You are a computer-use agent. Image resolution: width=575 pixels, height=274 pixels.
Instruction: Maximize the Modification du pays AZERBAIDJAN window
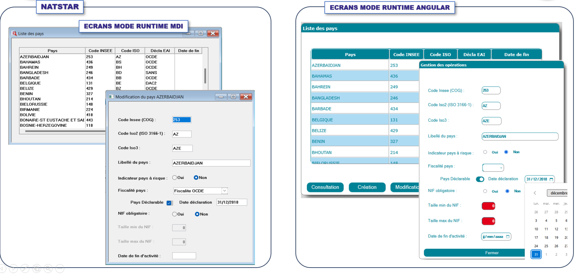(x=233, y=97)
